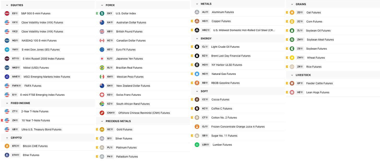Screen dimensions: 380x163
Task: Toggle the yellow flag on Soybean Futures
Action: click(x=287, y=49)
